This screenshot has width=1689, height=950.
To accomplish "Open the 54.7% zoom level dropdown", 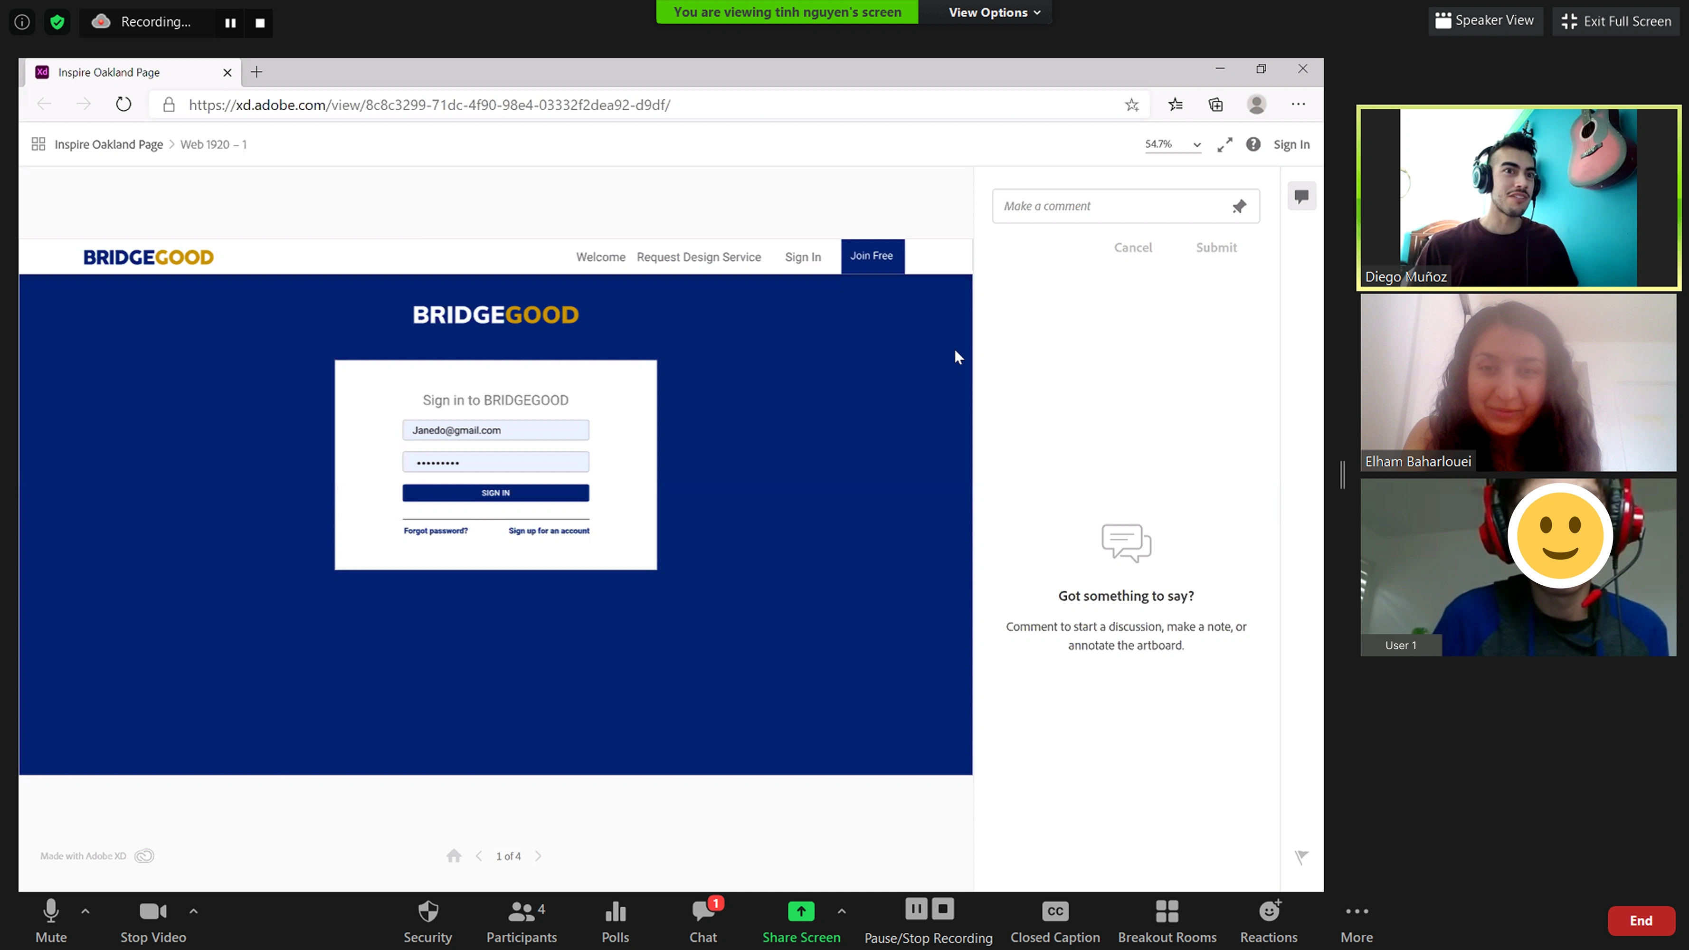I will click(x=1173, y=144).
